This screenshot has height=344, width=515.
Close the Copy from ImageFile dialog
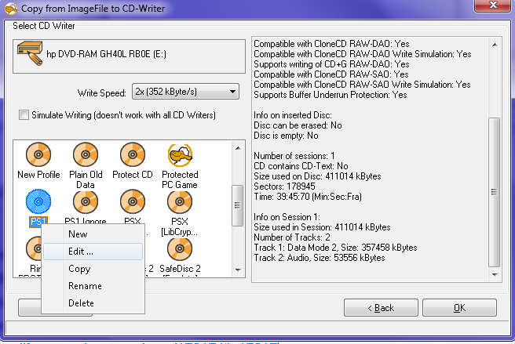point(492,5)
